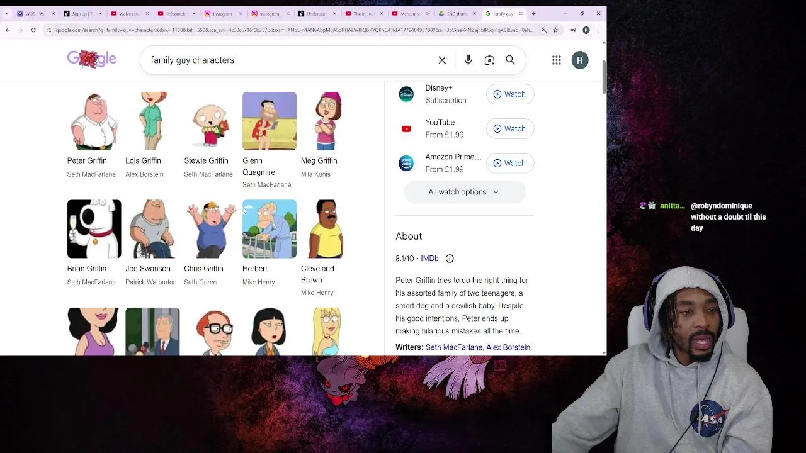
Task: Open browser zoom indicator icon
Action: (544, 30)
